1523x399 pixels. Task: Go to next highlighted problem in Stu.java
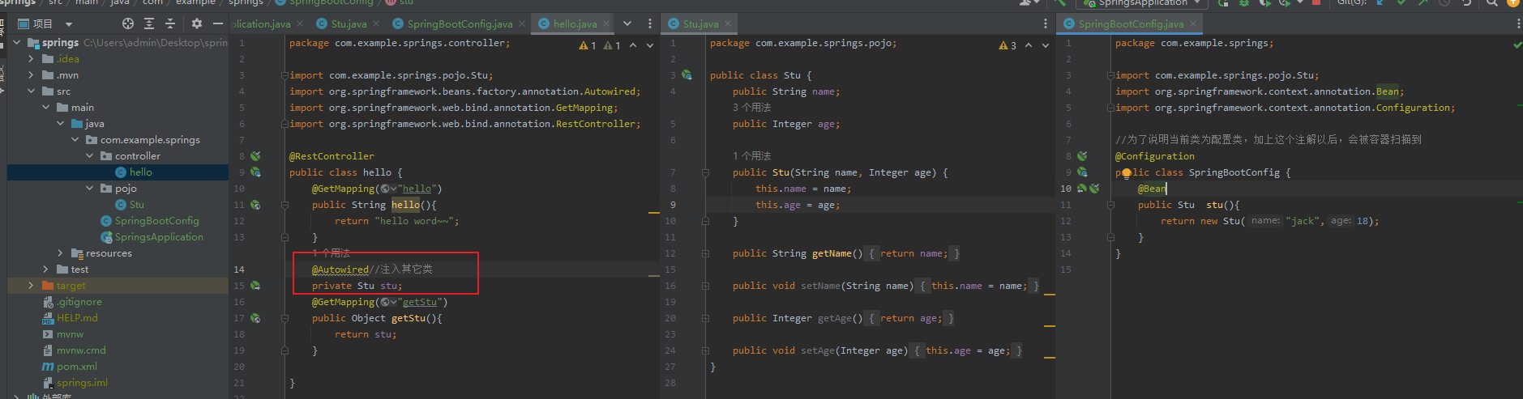(1046, 45)
